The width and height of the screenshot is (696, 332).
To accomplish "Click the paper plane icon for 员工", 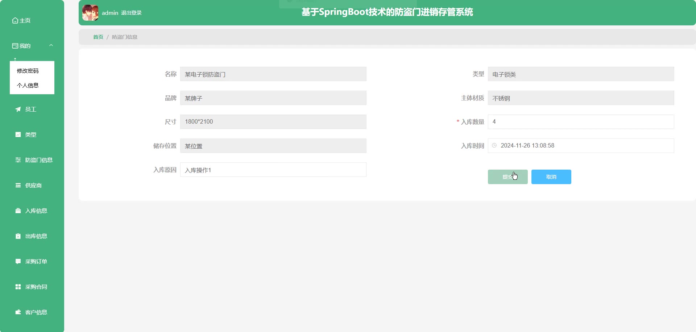I will (18, 109).
